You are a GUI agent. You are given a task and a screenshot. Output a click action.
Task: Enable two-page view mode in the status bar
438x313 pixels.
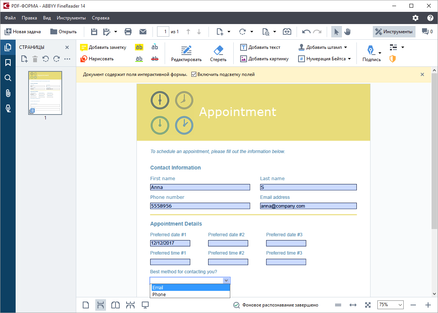(x=116, y=305)
